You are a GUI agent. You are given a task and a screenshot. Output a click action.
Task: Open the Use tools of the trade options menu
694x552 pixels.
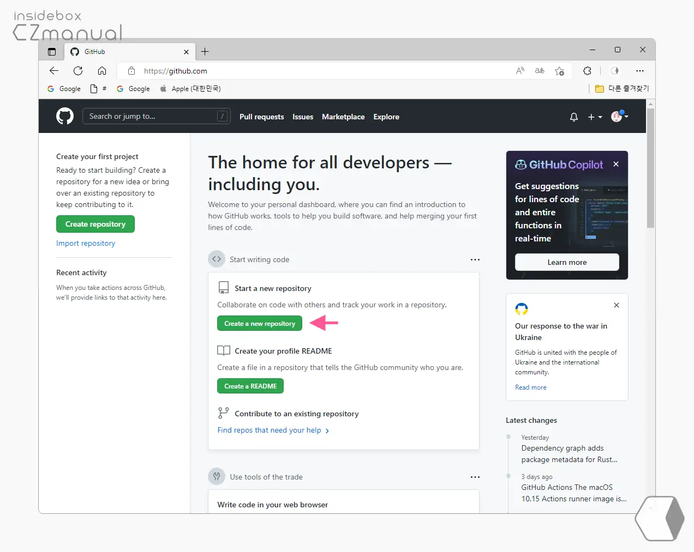pyautogui.click(x=475, y=477)
